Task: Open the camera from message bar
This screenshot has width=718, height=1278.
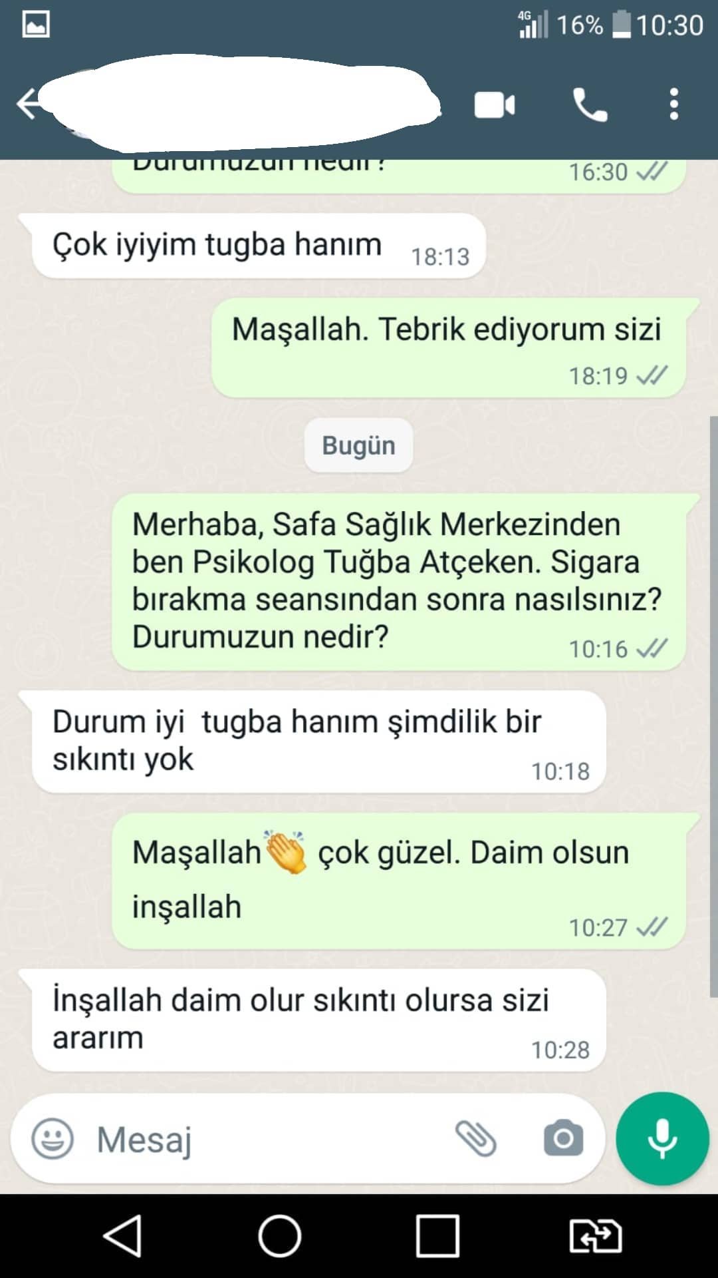Action: 563,1138
